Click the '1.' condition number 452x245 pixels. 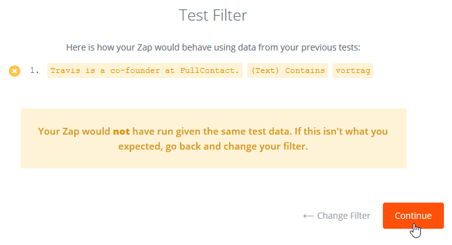pyautogui.click(x=35, y=70)
